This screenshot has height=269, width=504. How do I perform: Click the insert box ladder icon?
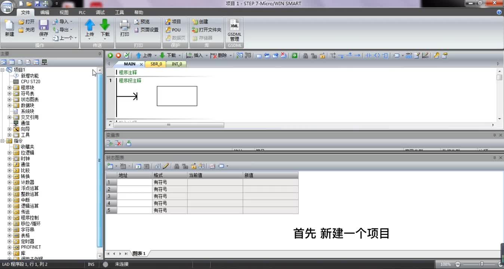(385, 56)
